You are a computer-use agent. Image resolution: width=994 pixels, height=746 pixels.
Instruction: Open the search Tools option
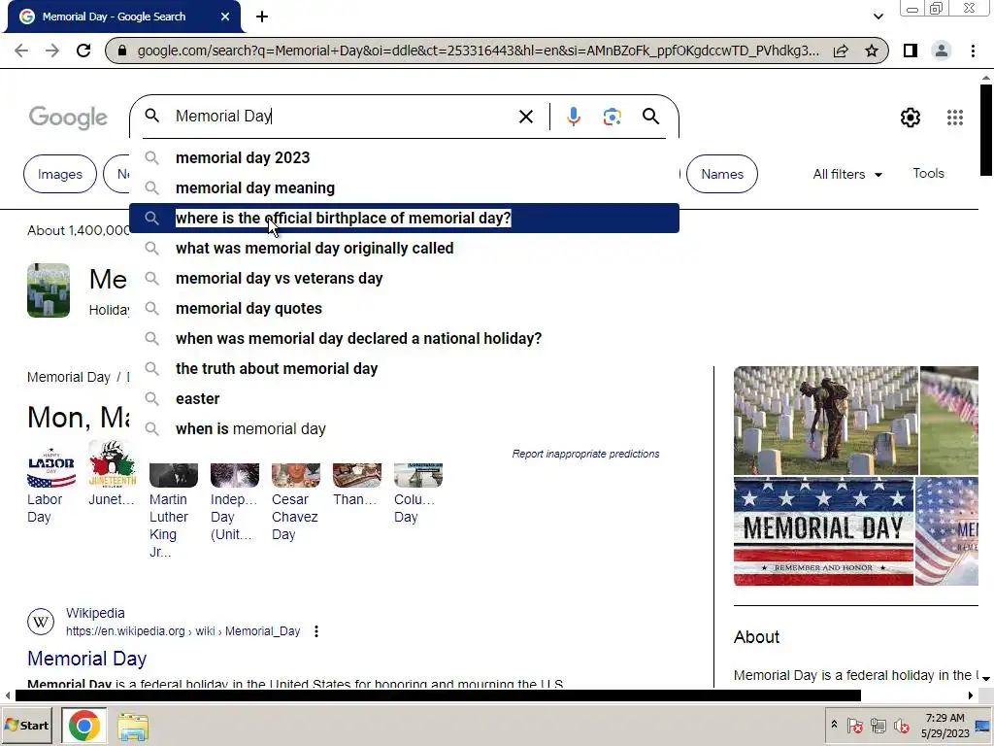(x=928, y=173)
